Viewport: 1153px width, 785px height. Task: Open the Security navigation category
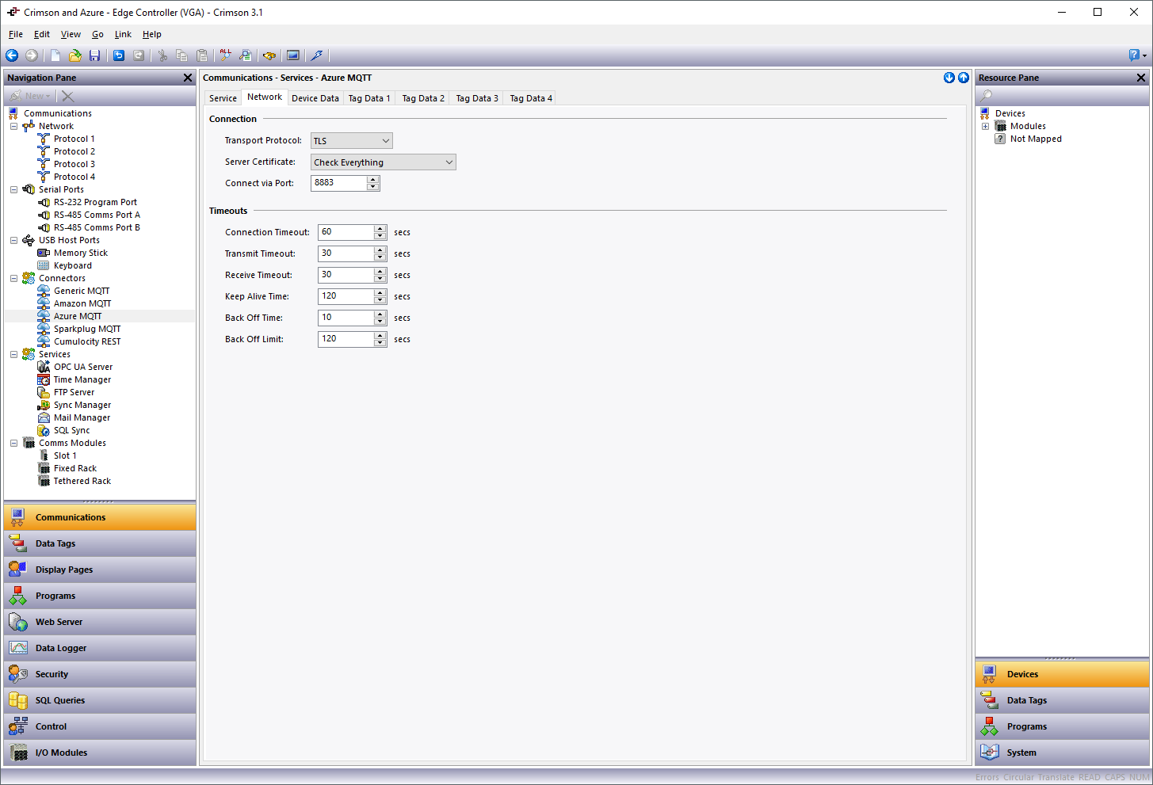click(100, 674)
